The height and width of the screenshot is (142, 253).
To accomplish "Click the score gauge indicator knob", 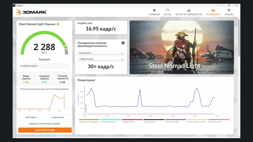I will [66, 47].
